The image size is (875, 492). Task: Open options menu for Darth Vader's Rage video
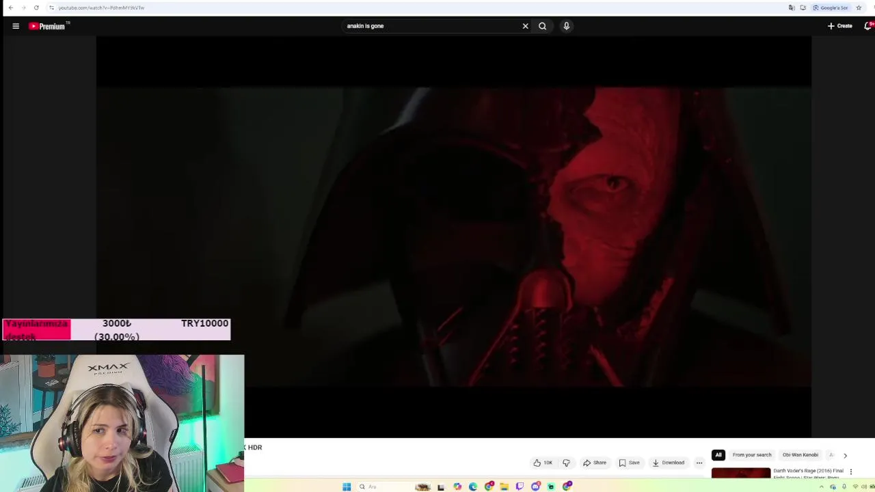[x=851, y=471]
